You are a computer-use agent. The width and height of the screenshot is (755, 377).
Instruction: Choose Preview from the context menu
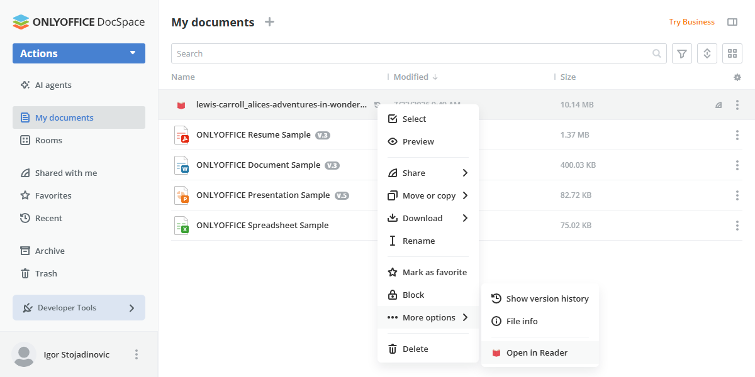[x=428, y=141]
